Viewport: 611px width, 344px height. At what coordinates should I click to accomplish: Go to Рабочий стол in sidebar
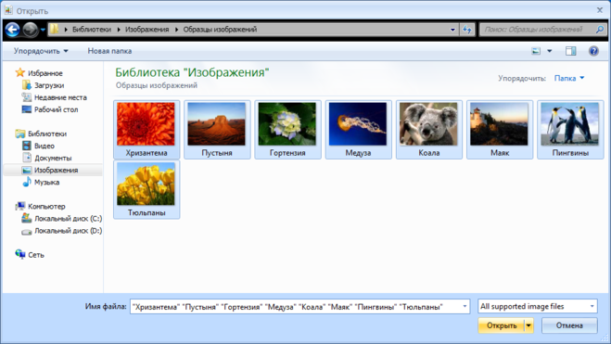pyautogui.click(x=57, y=109)
